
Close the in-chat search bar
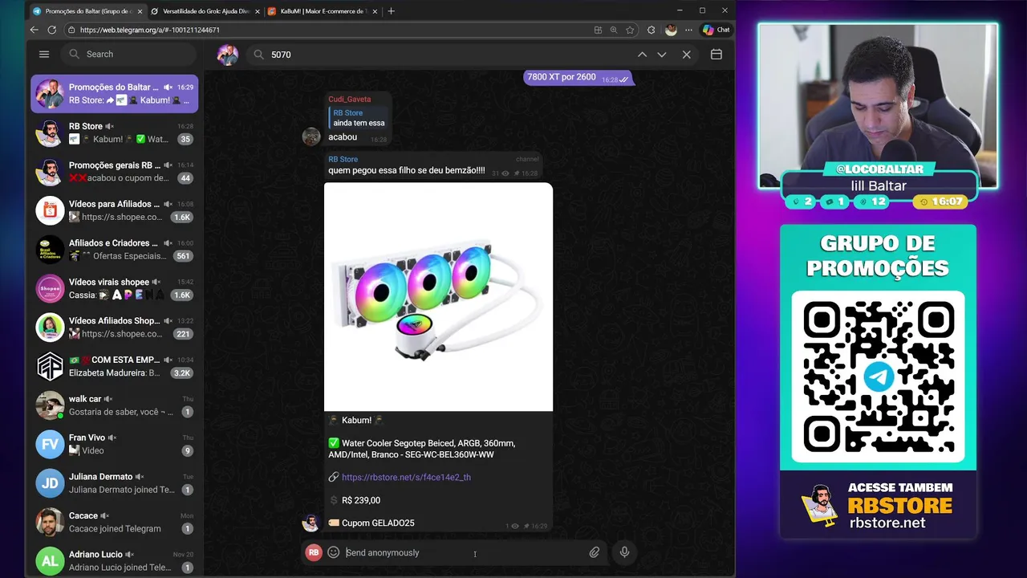coord(687,55)
